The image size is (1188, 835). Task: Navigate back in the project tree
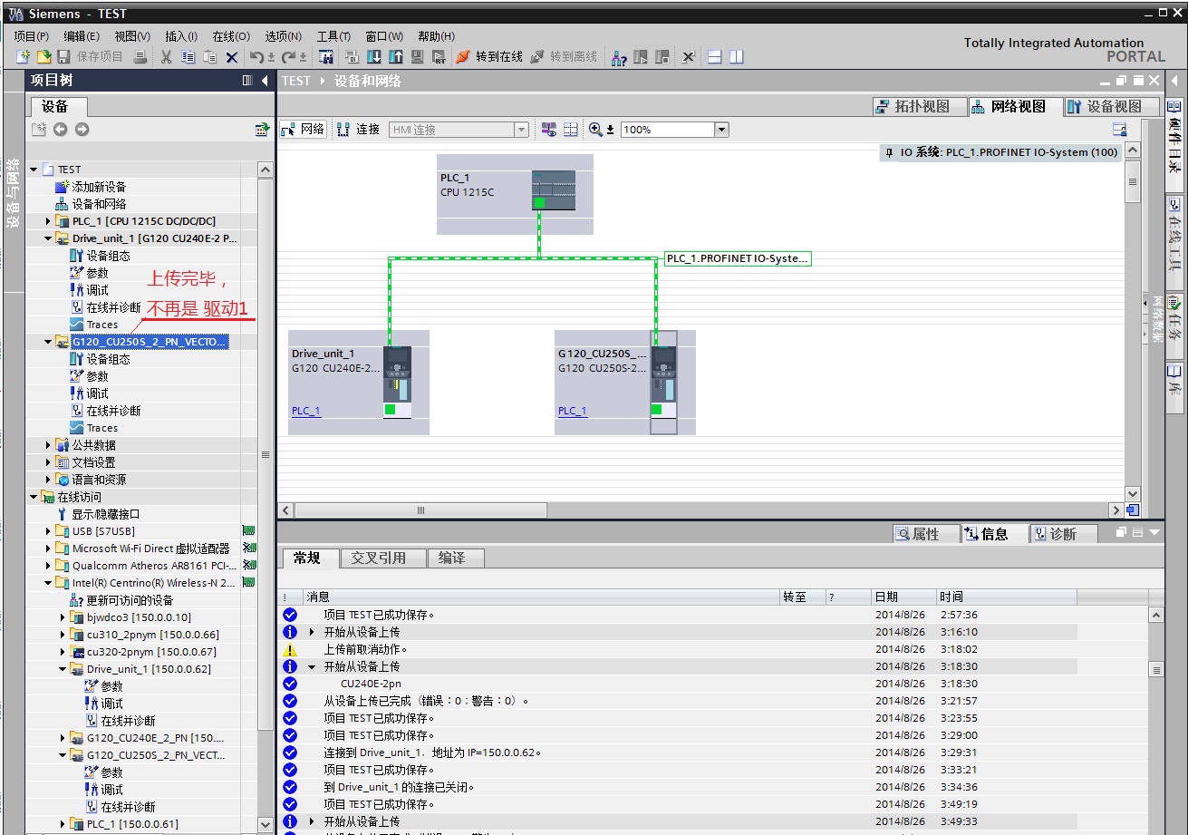pyautogui.click(x=60, y=130)
